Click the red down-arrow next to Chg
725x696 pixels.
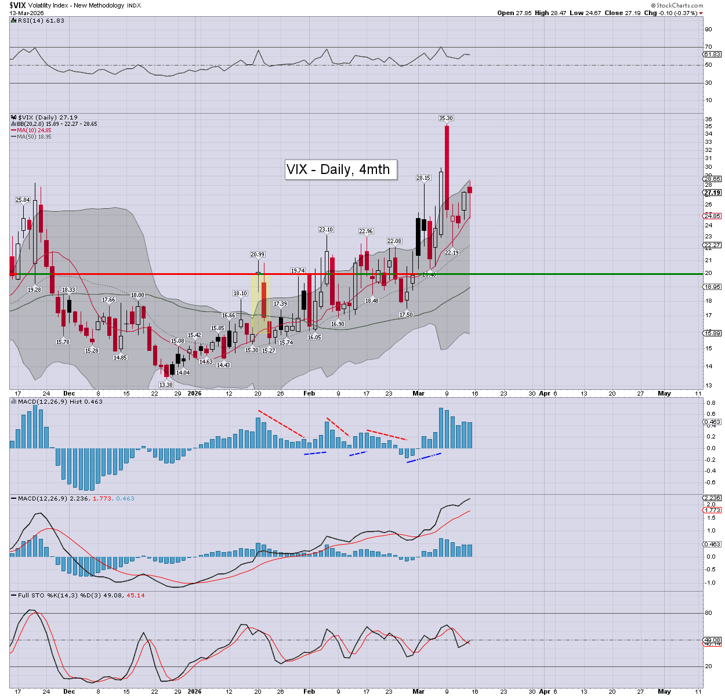pos(701,13)
